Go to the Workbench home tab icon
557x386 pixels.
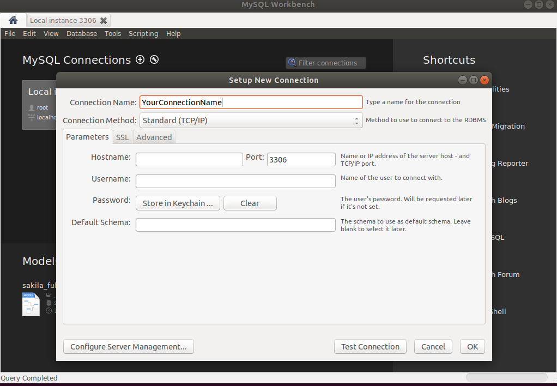coord(13,20)
